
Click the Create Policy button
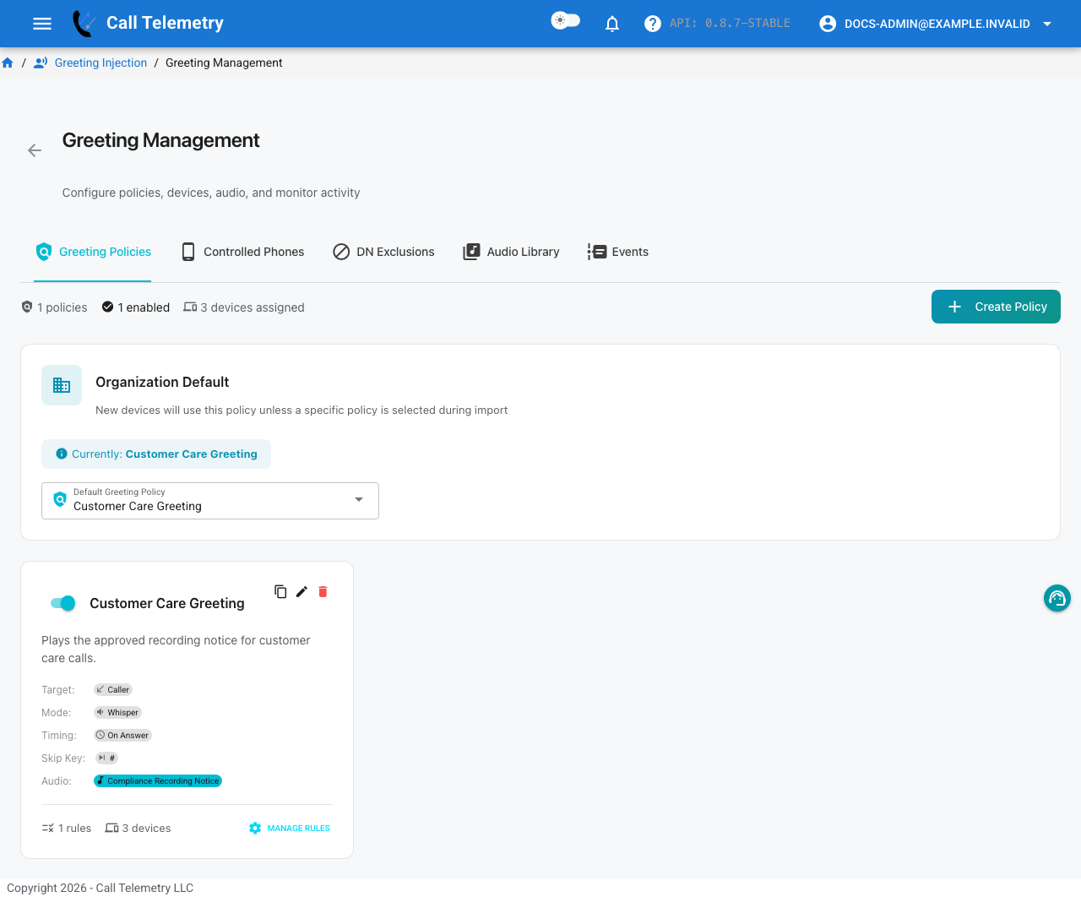click(996, 307)
